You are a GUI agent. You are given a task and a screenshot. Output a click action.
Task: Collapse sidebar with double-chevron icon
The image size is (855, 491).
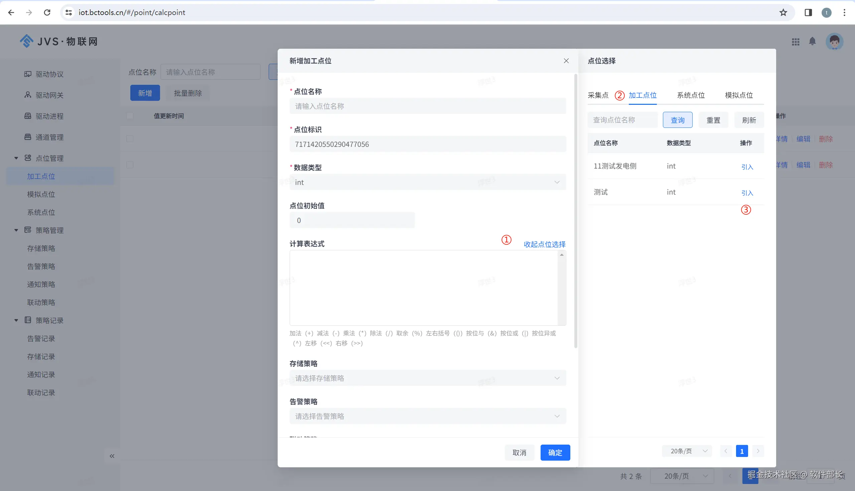tap(112, 456)
